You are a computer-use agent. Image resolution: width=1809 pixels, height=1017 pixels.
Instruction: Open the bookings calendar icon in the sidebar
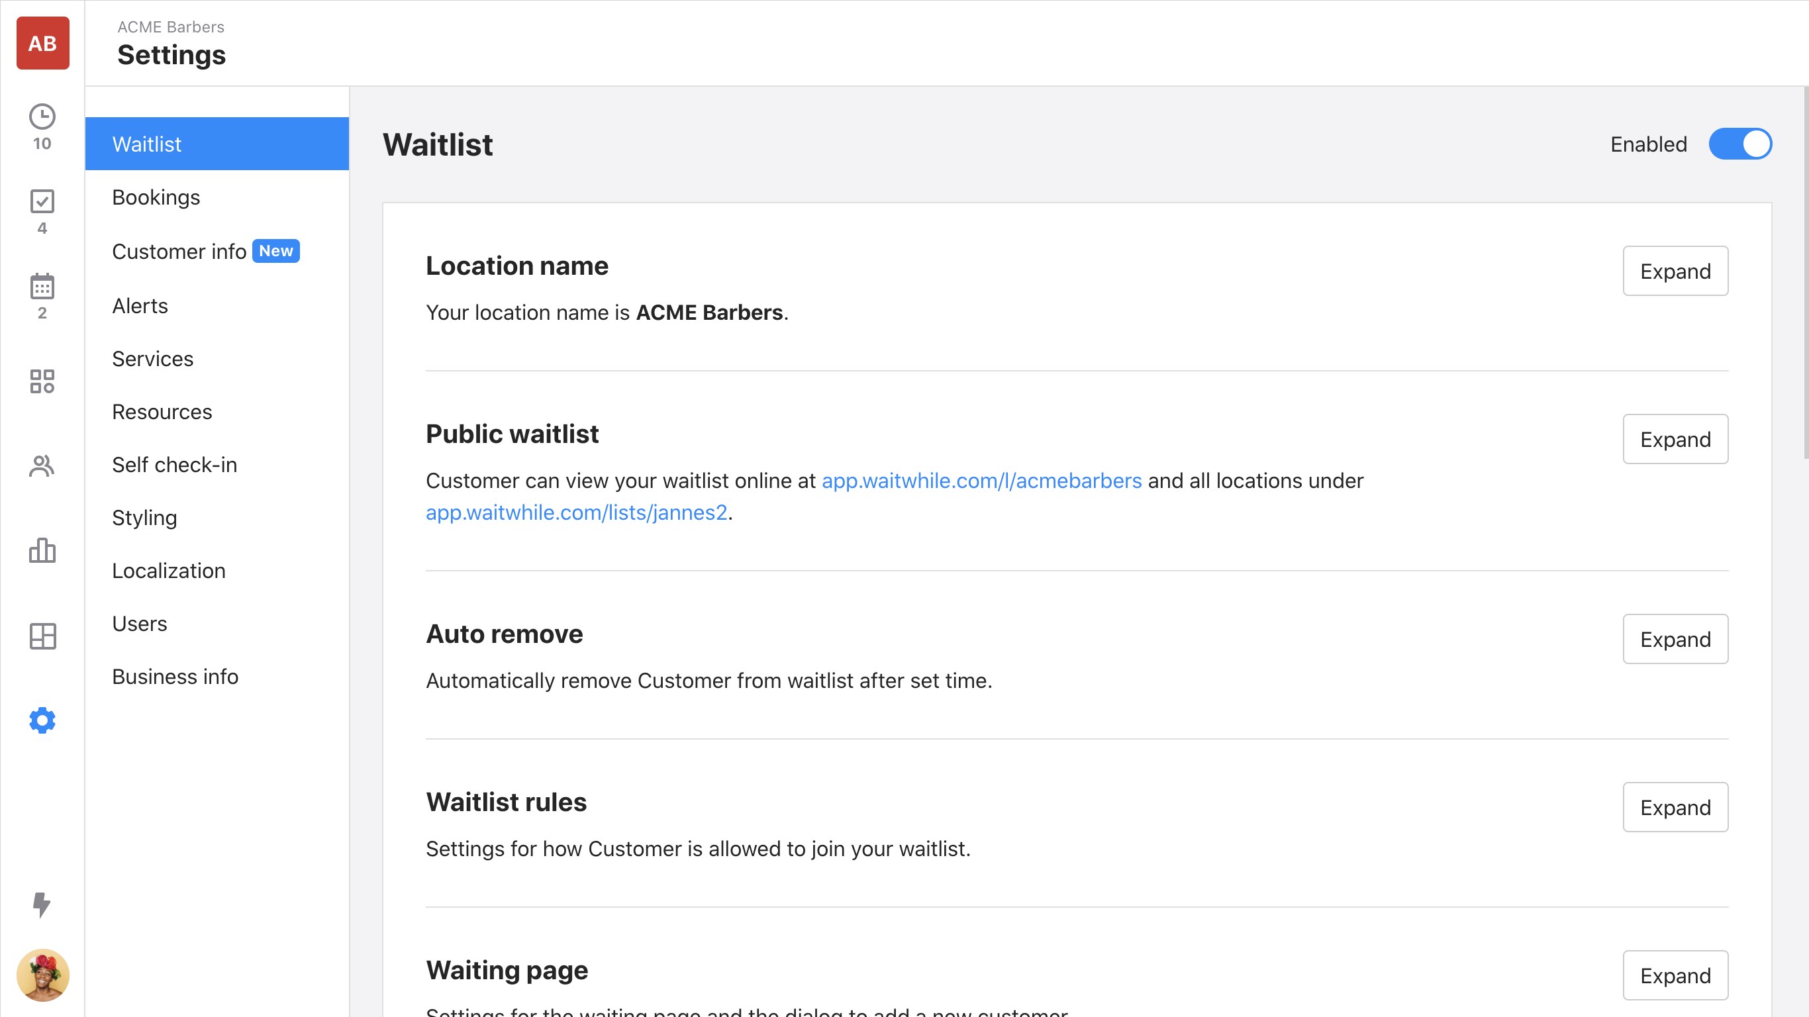point(42,287)
